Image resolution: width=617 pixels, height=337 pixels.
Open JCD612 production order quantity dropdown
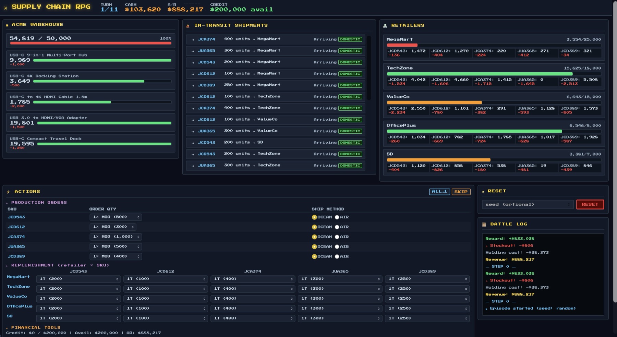coord(113,227)
